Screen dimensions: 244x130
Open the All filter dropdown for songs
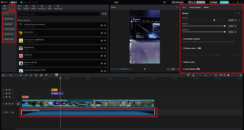[x=104, y=14]
